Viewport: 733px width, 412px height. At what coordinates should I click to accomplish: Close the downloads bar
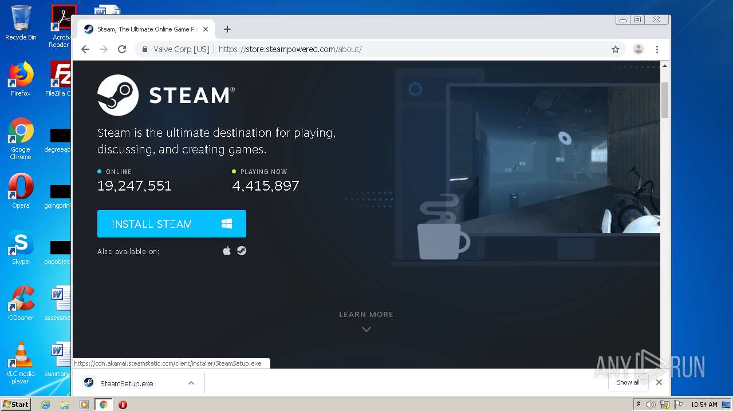pos(659,382)
